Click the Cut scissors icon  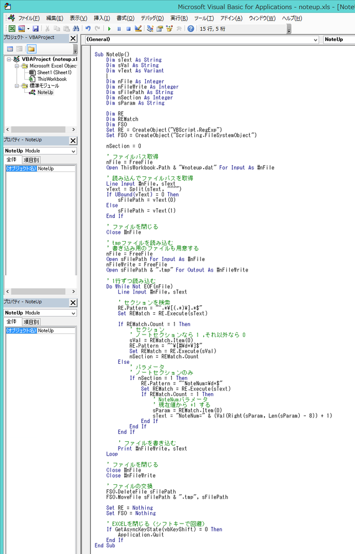[x=47, y=29]
